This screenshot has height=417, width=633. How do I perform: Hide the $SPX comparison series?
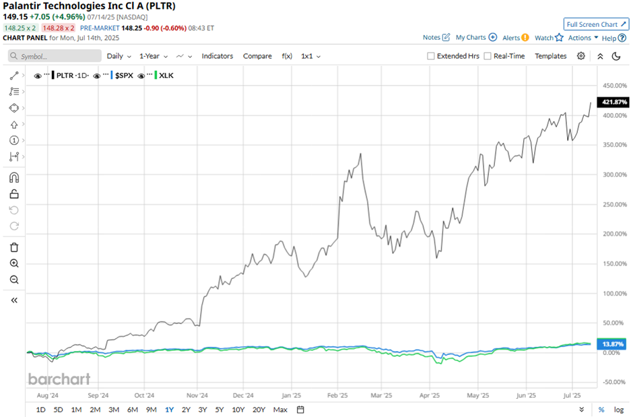[x=96, y=75]
